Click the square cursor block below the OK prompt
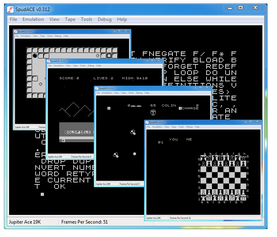This screenshot has height=237, width=277. pyautogui.click(x=42, y=194)
